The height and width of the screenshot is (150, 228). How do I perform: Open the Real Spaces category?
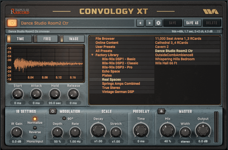[x=111, y=80]
